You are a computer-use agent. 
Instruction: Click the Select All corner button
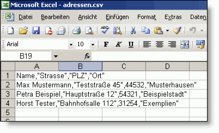click(x=8, y=66)
